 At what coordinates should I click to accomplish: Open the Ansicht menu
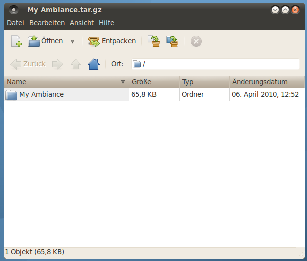[82, 23]
